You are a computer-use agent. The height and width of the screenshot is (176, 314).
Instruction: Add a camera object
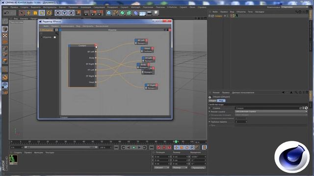point(149,13)
